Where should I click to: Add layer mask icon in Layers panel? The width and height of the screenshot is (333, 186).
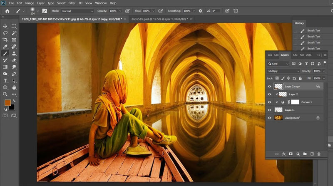coord(291,154)
